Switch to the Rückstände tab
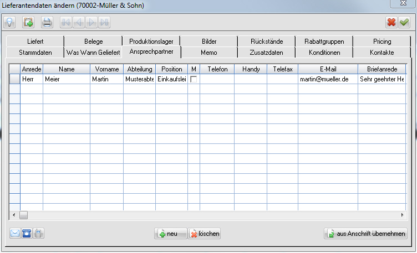This screenshot has height=253, width=417. coord(267,42)
